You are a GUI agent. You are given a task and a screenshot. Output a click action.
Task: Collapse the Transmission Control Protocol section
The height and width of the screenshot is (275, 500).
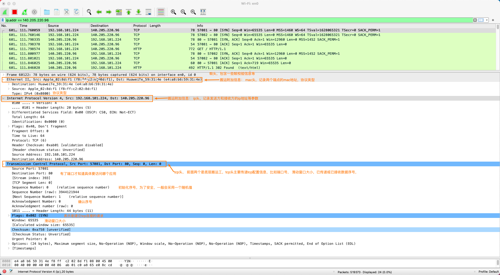(x=3, y=164)
